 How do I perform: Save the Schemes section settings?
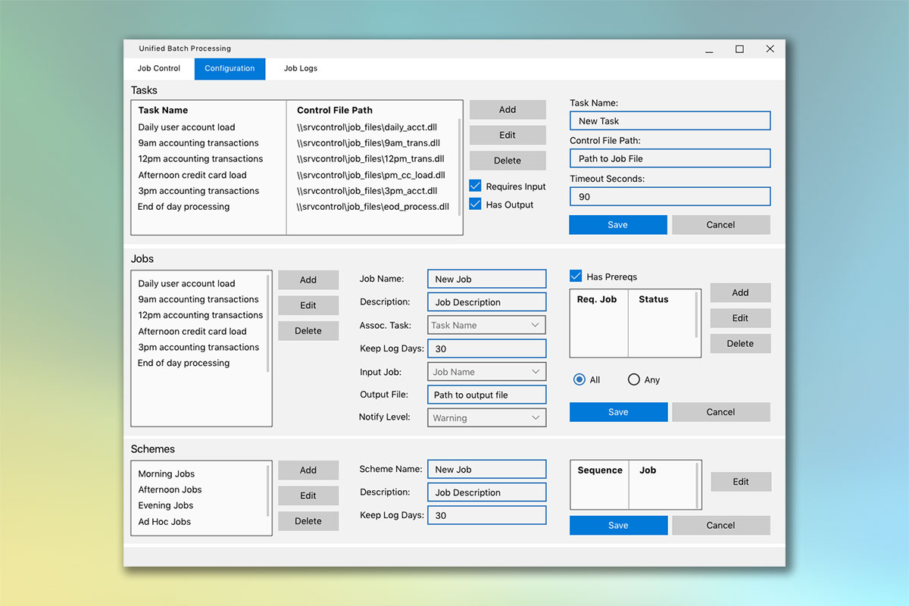pyautogui.click(x=618, y=525)
